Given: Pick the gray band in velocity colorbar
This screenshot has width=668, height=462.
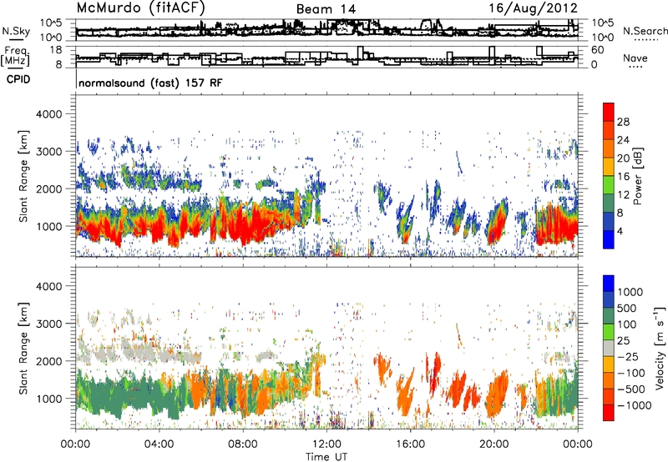Looking at the screenshot, I should coord(609,348).
